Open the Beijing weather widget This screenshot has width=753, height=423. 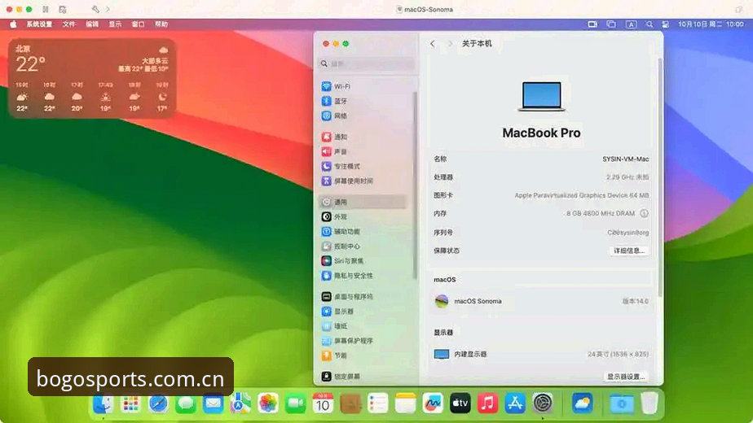[92, 79]
